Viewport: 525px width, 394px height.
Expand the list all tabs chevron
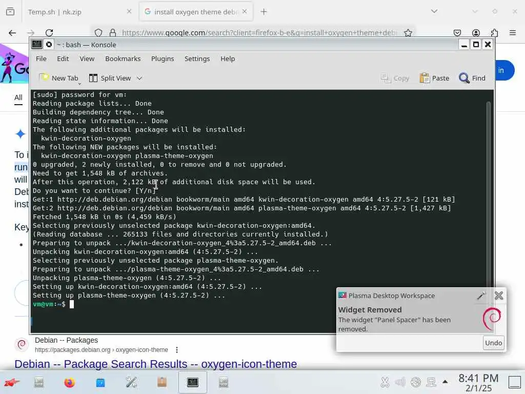434,11
